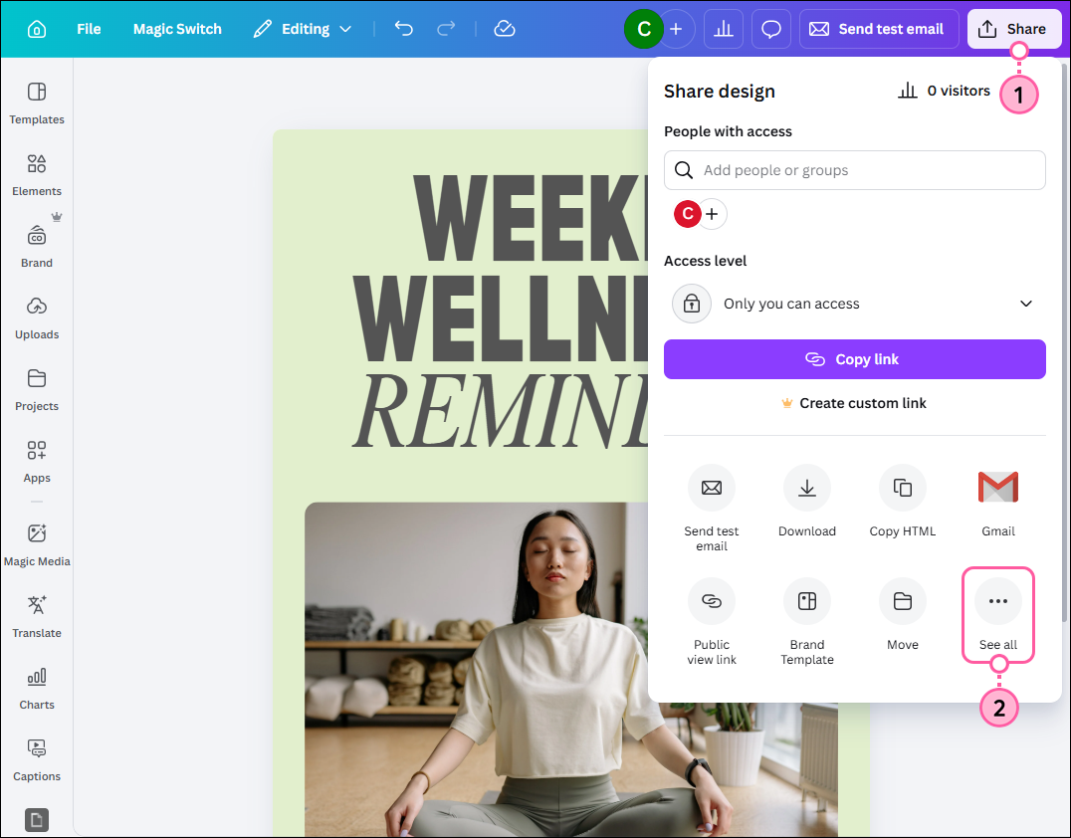This screenshot has width=1071, height=838.
Task: Move the design to a folder
Action: click(x=902, y=617)
